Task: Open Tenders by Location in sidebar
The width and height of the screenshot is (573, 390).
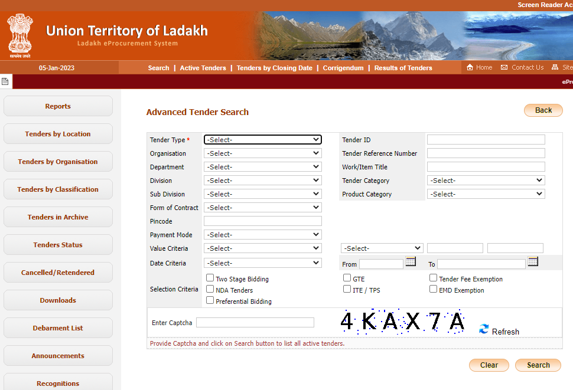Action: click(x=58, y=134)
